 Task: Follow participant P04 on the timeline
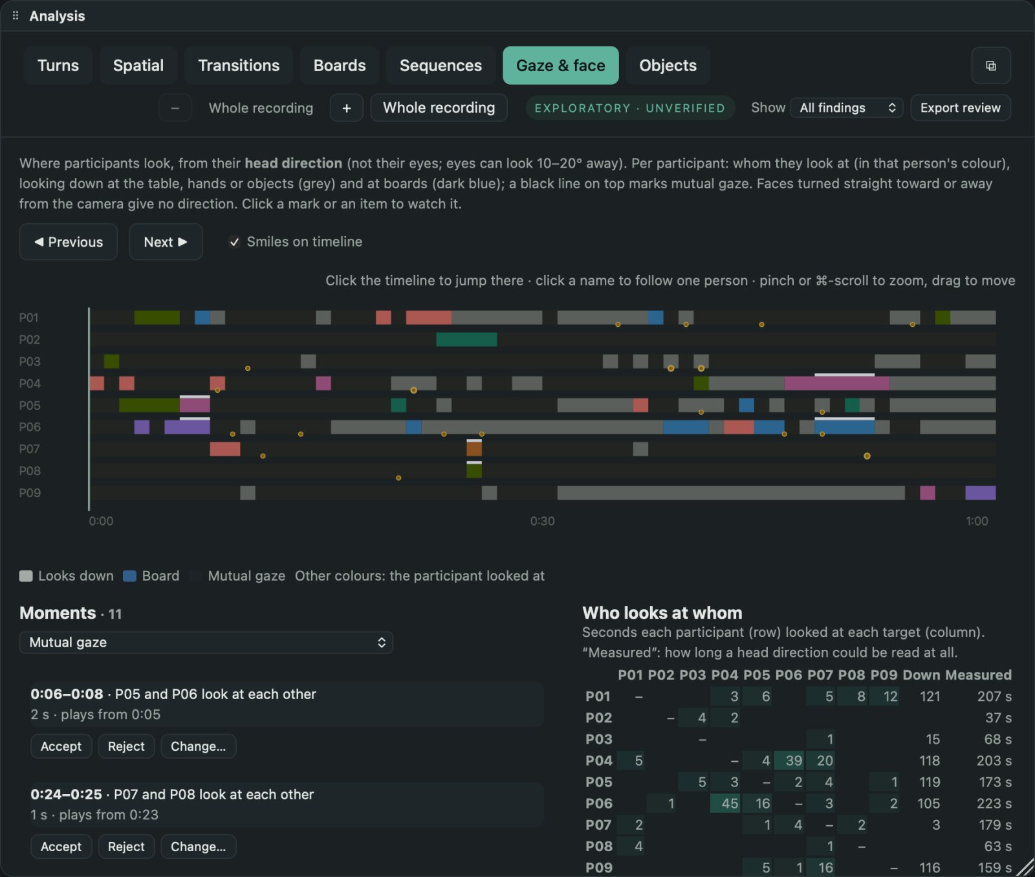coord(30,384)
